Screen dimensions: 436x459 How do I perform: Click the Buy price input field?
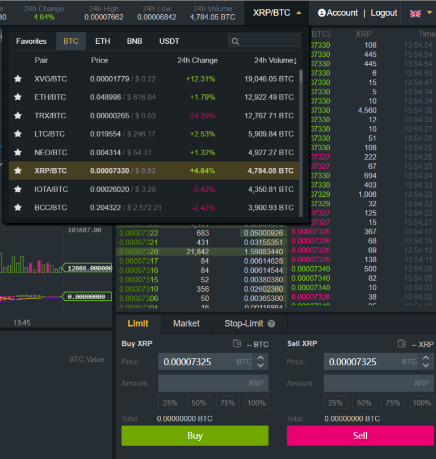tap(206, 362)
